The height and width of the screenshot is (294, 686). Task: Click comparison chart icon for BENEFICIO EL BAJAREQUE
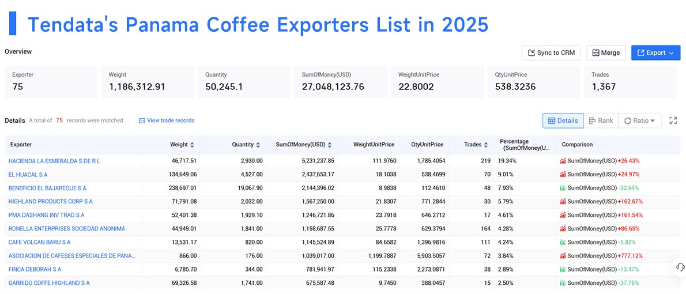563,188
